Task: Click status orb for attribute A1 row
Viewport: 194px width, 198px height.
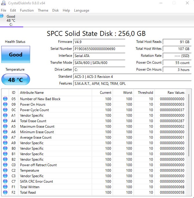Action: [5, 115]
